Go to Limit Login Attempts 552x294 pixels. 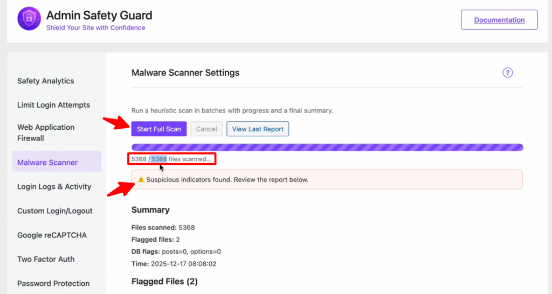coord(53,105)
